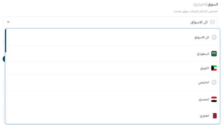Viewport: 223px width, 125px height.
Task: Collapse the list with the chevron arrow
Action: pyautogui.click(x=8, y=22)
